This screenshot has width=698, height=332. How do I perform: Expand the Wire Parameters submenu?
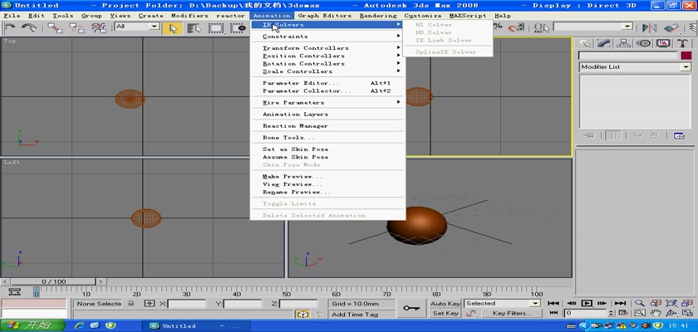coord(328,103)
